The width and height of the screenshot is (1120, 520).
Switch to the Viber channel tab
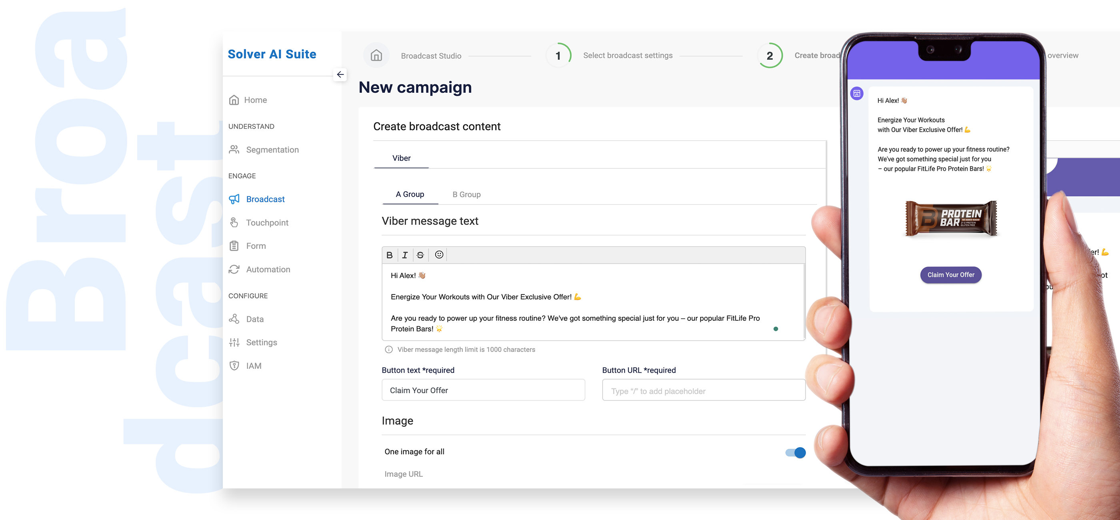click(x=401, y=158)
